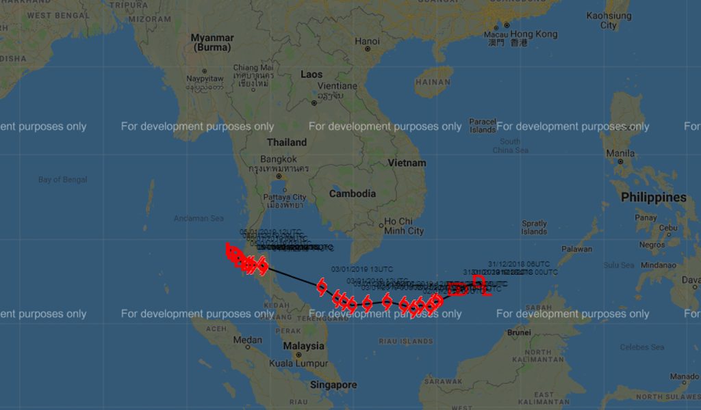
Task: Select the Palawan island label
Action: pyautogui.click(x=576, y=249)
